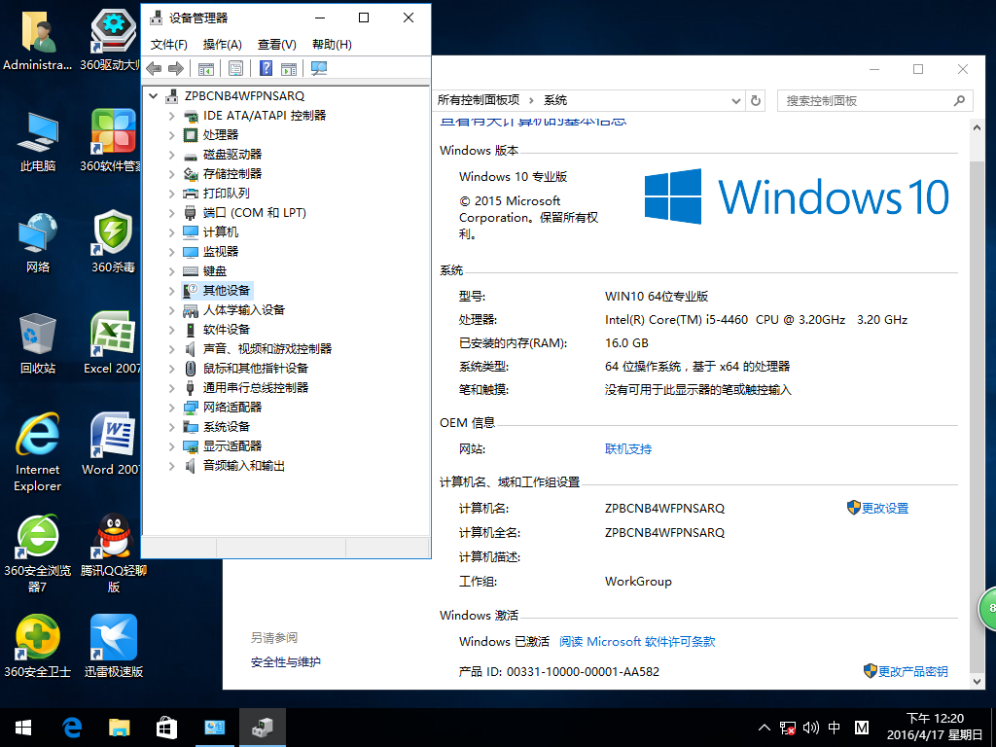Open the control panel breadcrumb dropdown arrow
This screenshot has width=996, height=747.
point(736,100)
